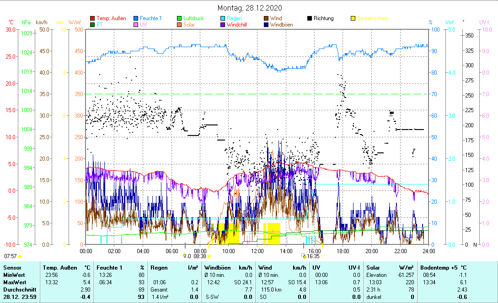Screen dimensions: 498x303
Task: Click the hPa axis unit label
Action: click(x=26, y=22)
